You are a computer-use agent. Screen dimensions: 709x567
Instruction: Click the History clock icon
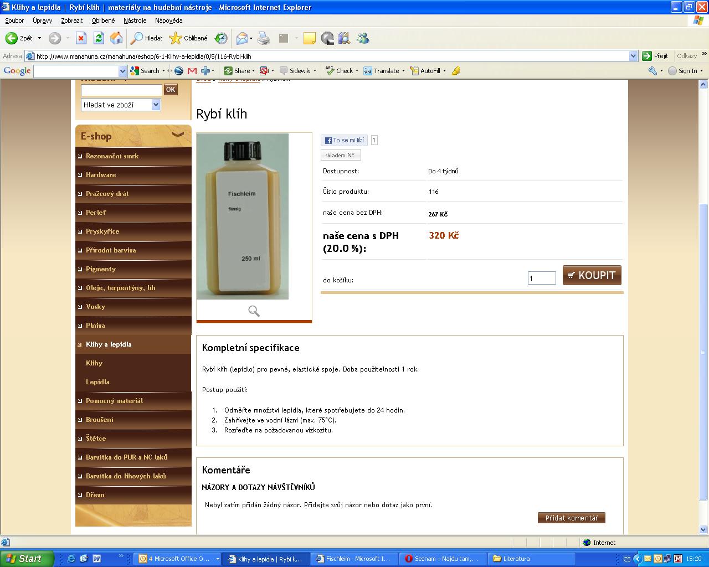point(221,38)
